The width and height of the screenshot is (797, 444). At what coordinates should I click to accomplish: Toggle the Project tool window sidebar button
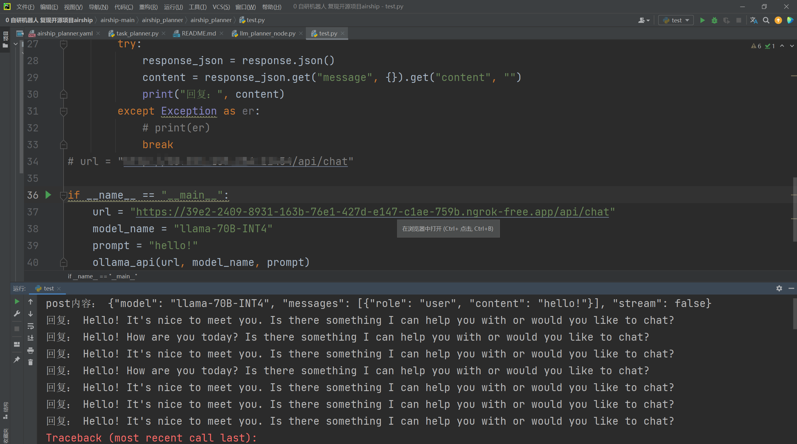click(5, 39)
